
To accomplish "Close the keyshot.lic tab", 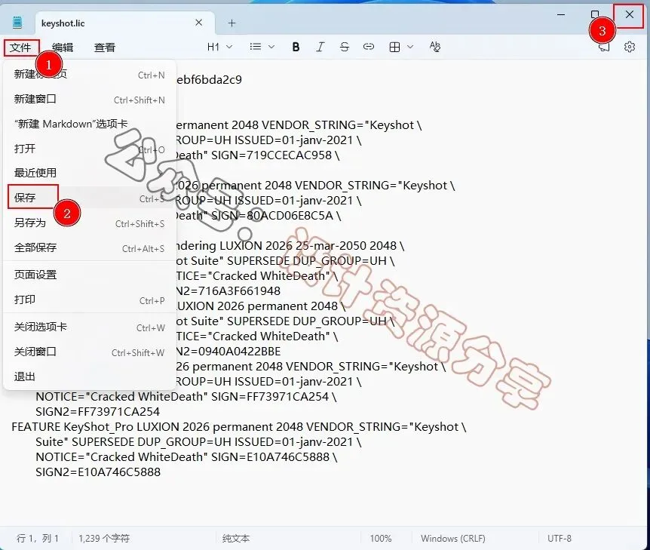I will tap(199, 23).
